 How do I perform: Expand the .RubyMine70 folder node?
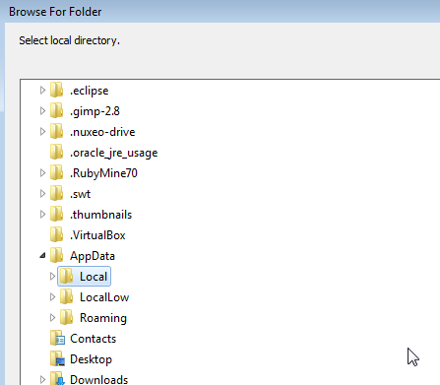pyautogui.click(x=42, y=172)
